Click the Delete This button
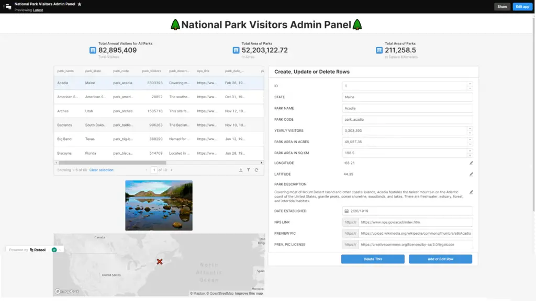 click(x=373, y=259)
